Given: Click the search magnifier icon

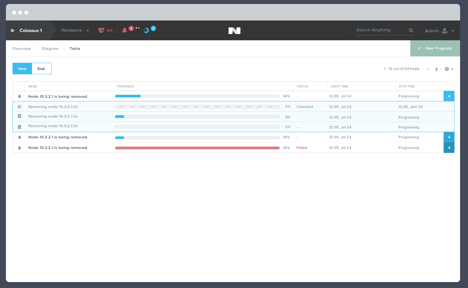Looking at the screenshot, I should tap(411, 30).
